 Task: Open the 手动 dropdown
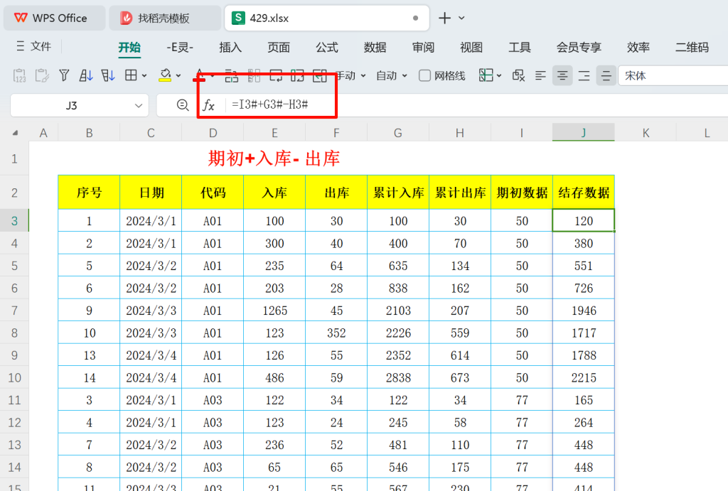click(351, 75)
